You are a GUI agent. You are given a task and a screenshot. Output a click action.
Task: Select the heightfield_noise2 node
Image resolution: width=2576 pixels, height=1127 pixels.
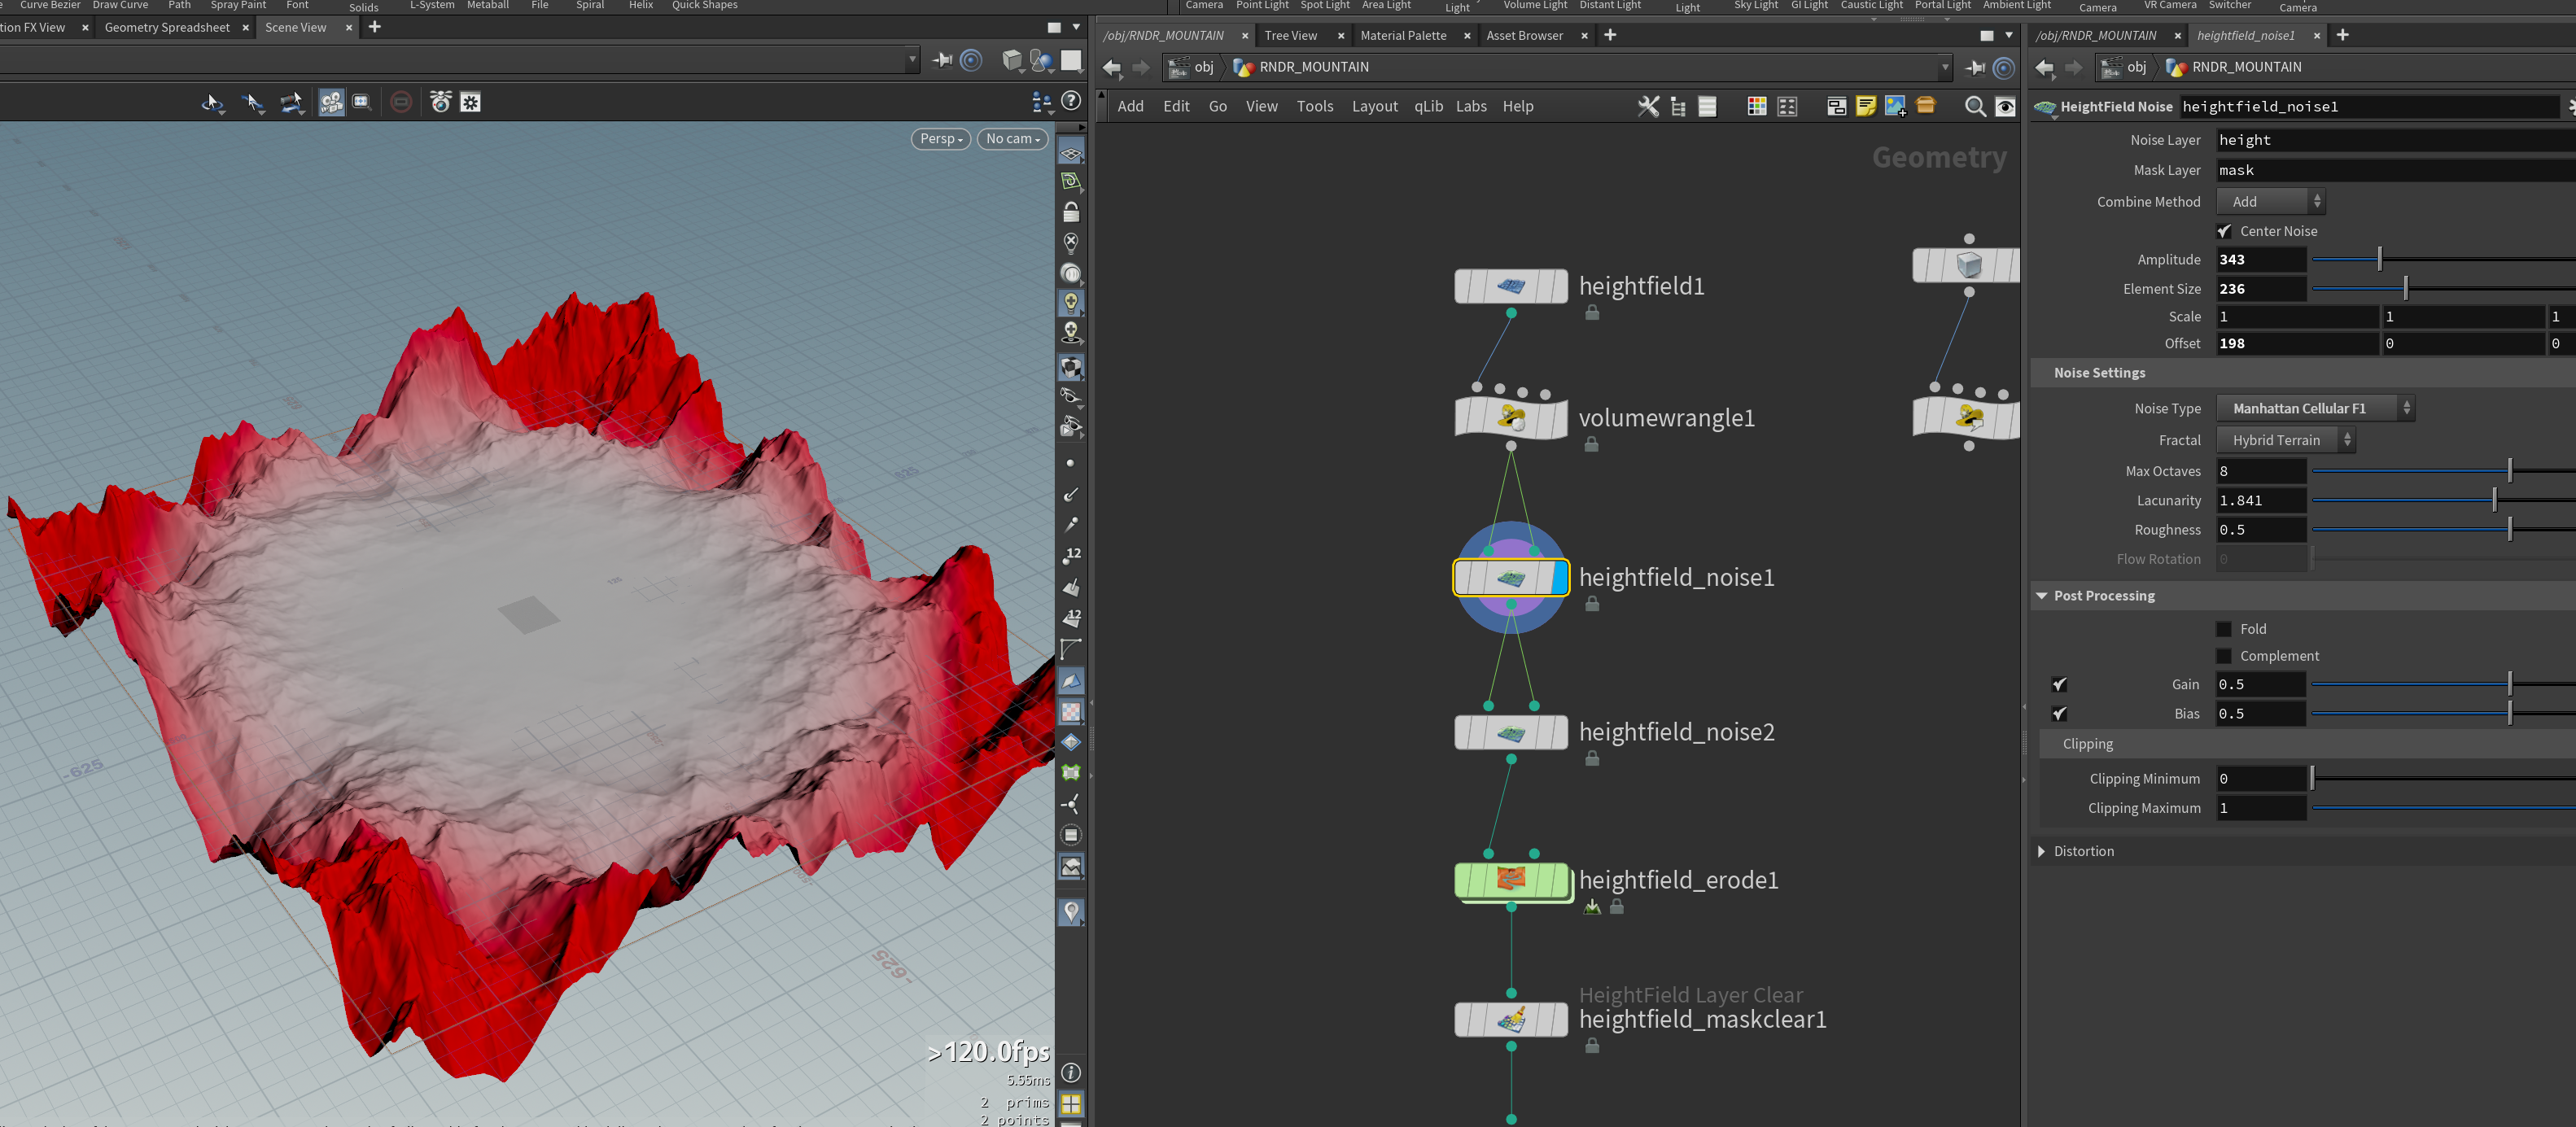point(1511,732)
